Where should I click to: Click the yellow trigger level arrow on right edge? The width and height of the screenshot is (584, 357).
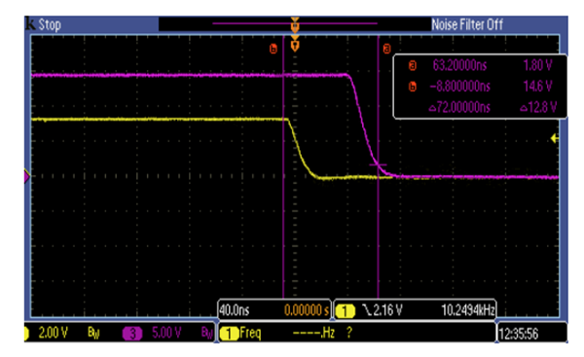(555, 138)
